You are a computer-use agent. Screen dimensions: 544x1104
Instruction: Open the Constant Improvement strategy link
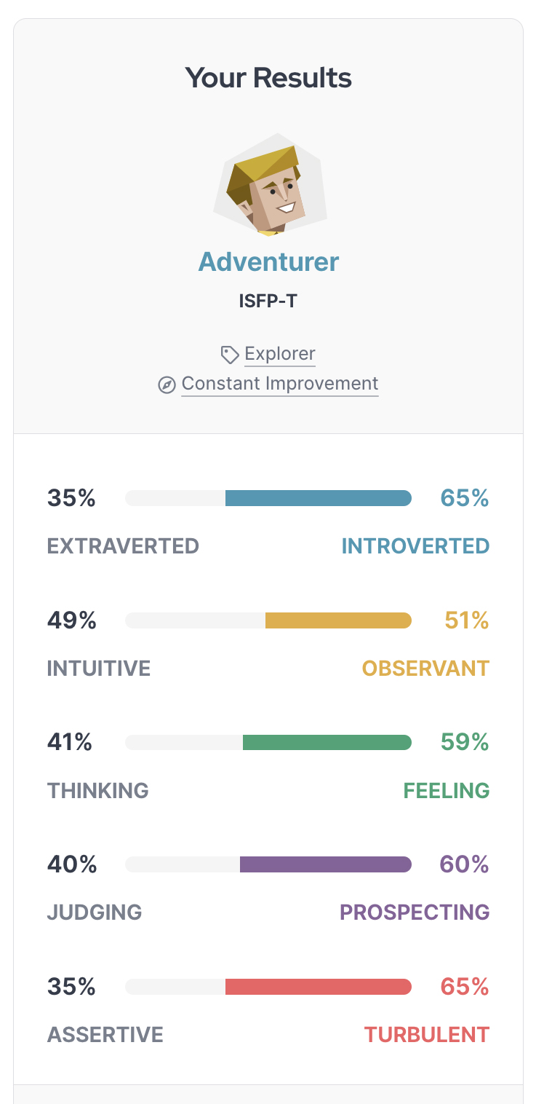tap(280, 384)
